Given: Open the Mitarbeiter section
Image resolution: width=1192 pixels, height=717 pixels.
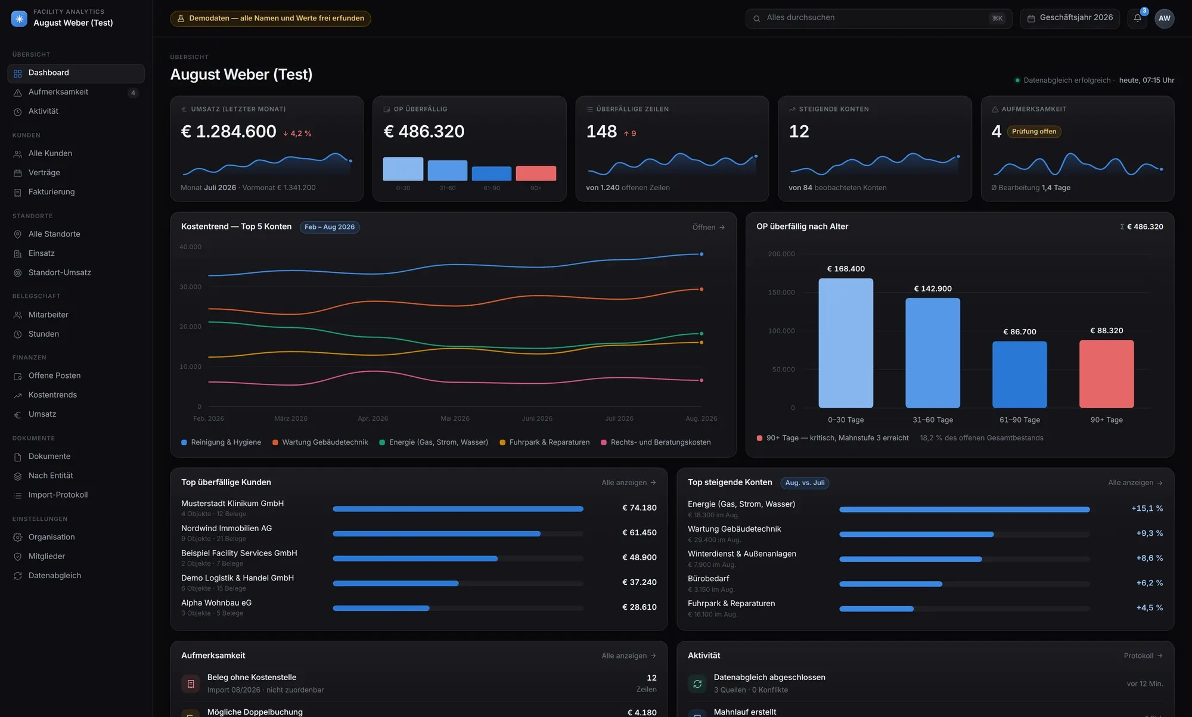Looking at the screenshot, I should click(76, 315).
